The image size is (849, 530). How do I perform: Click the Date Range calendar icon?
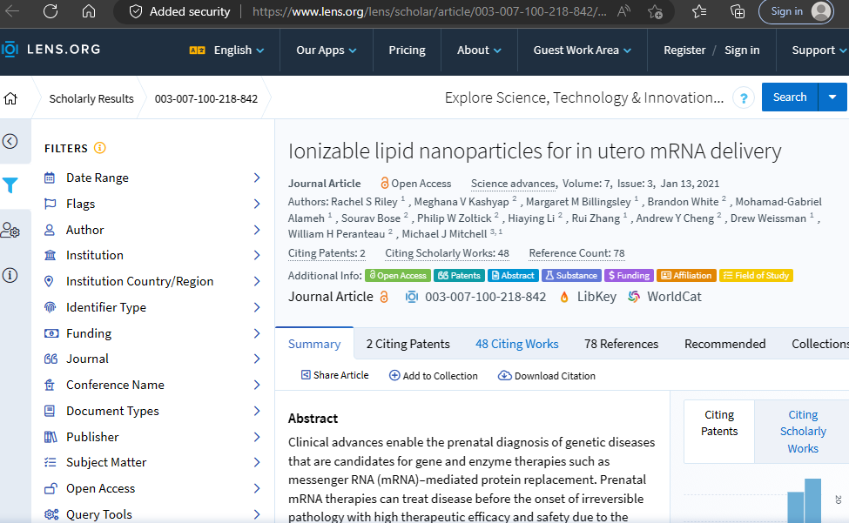(50, 178)
